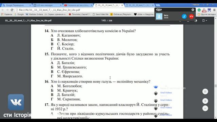Click answer С. Косіор
The image size is (217, 122).
65,44
